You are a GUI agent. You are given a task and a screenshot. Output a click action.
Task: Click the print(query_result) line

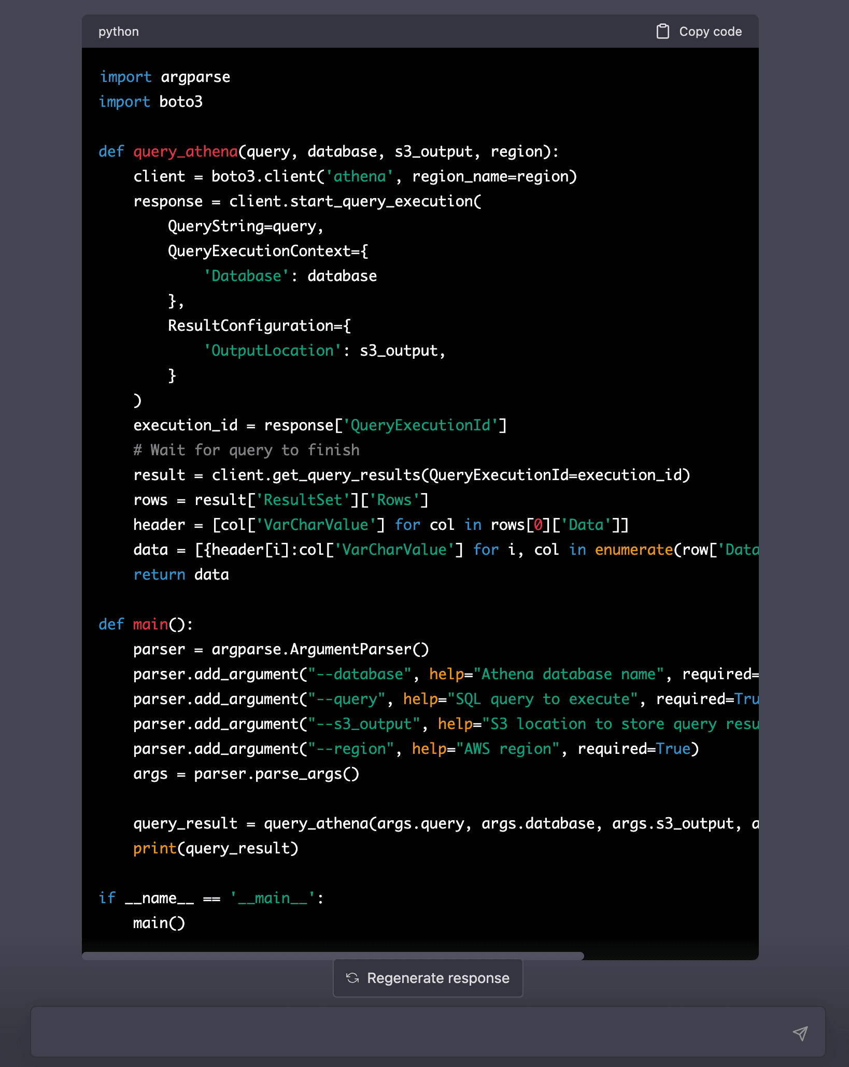216,848
